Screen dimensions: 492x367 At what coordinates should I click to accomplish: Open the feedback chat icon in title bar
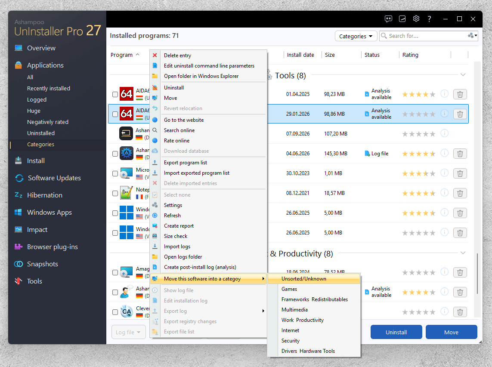[x=388, y=19]
